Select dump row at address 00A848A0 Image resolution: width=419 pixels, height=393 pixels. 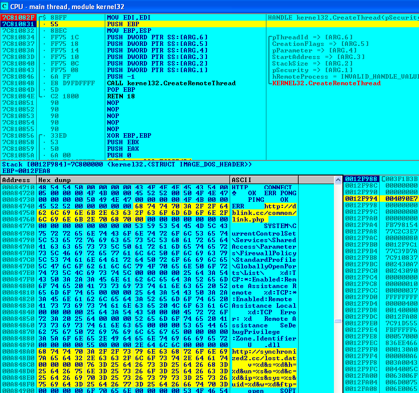[x=18, y=351]
